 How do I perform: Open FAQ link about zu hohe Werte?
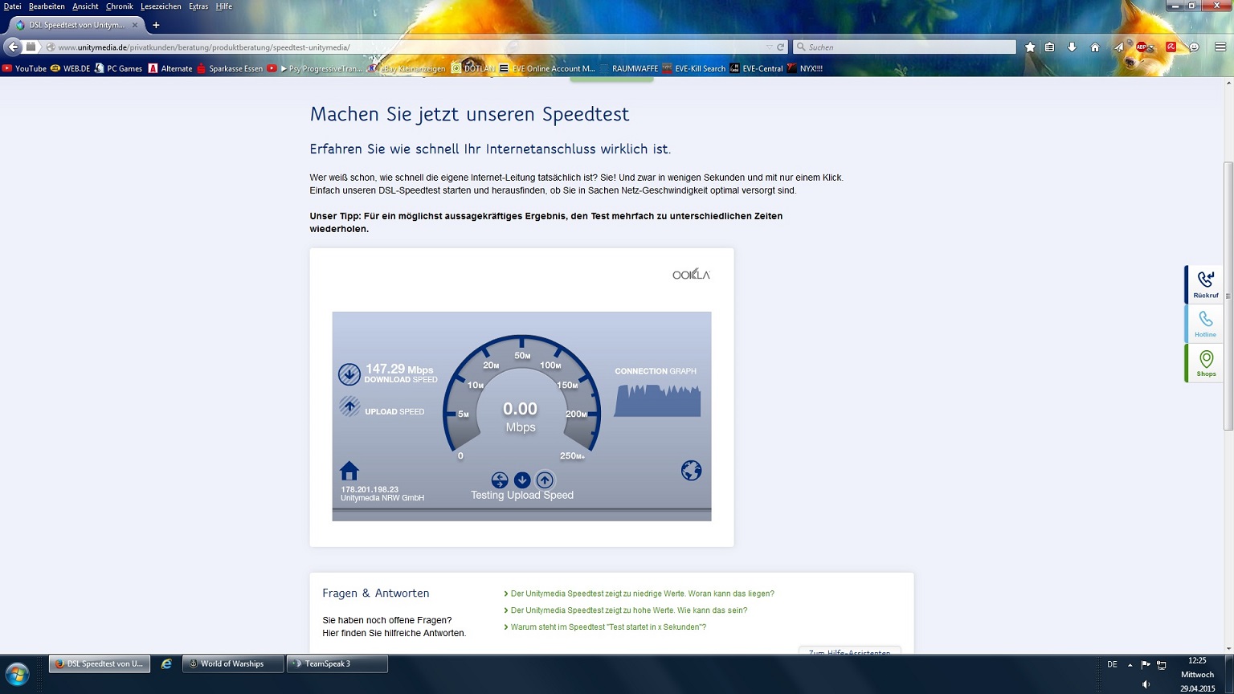click(x=629, y=610)
